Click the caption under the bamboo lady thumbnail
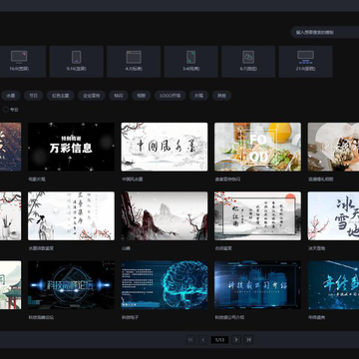 click(x=41, y=248)
